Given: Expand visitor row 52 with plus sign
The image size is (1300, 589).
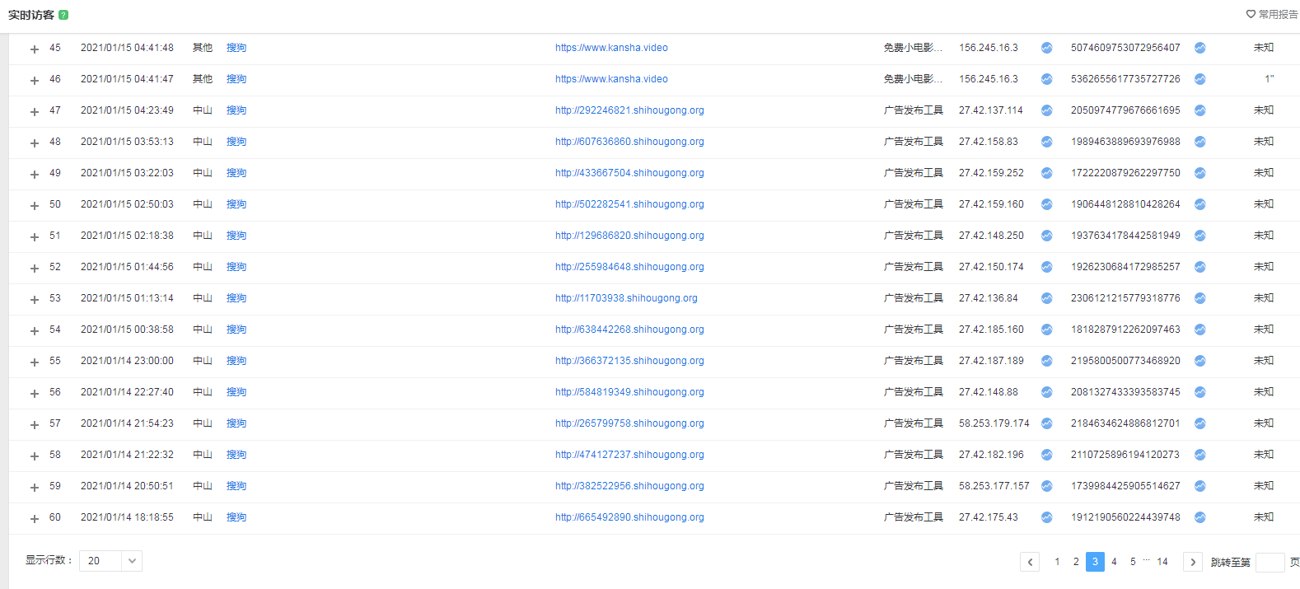Looking at the screenshot, I should 35,269.
